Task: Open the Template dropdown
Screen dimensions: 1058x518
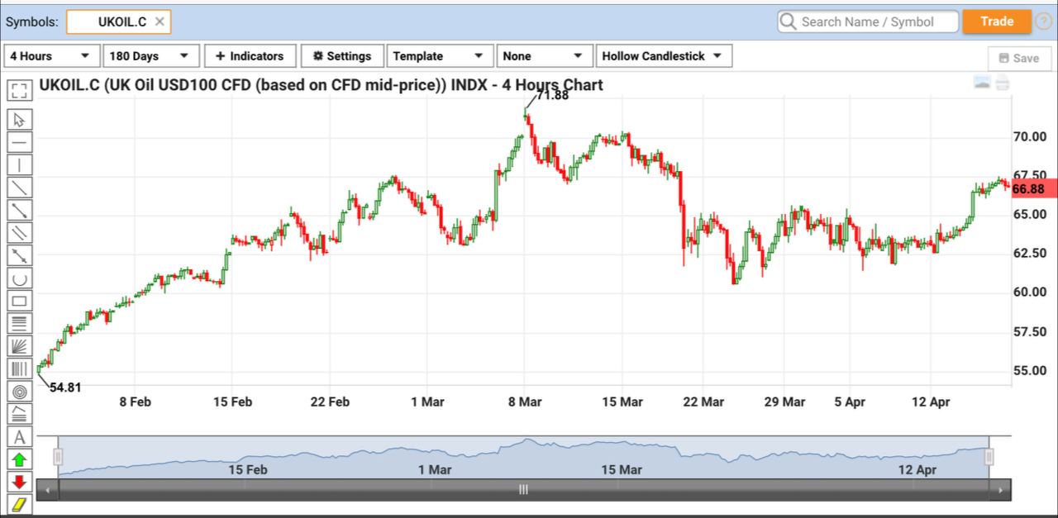Action: point(440,56)
